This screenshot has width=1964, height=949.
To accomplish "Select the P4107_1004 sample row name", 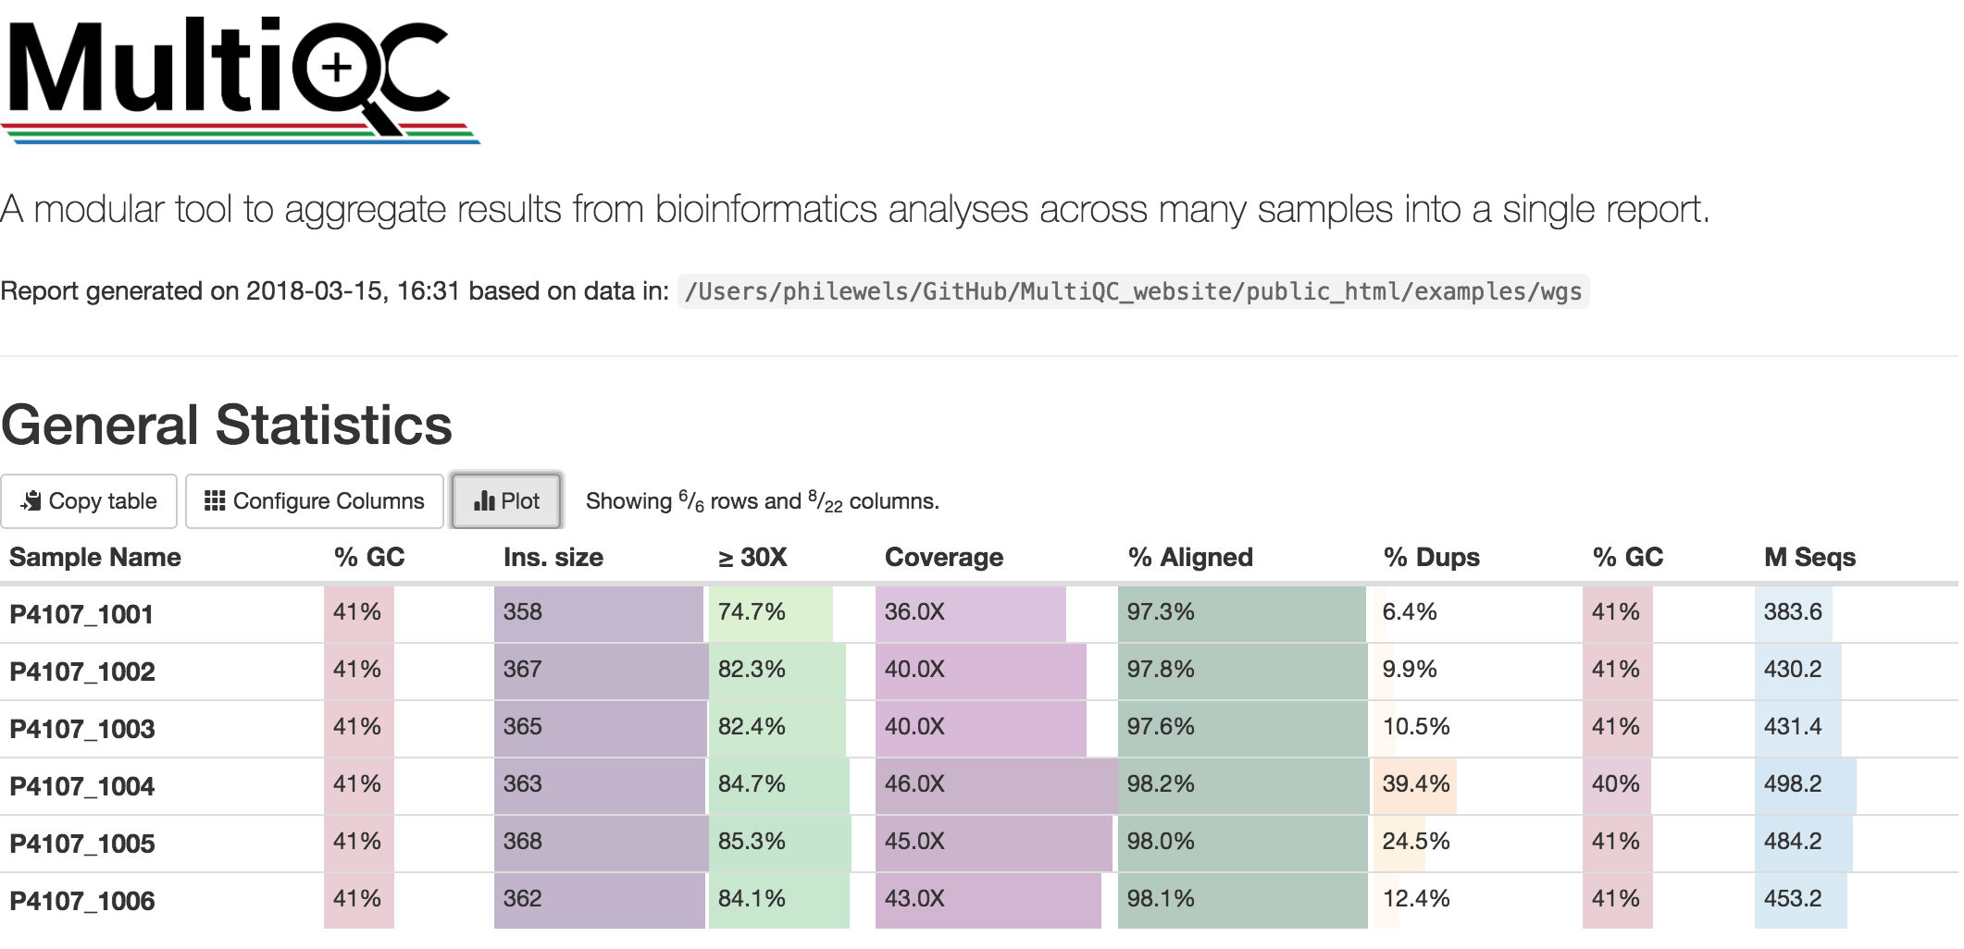I will tap(82, 786).
